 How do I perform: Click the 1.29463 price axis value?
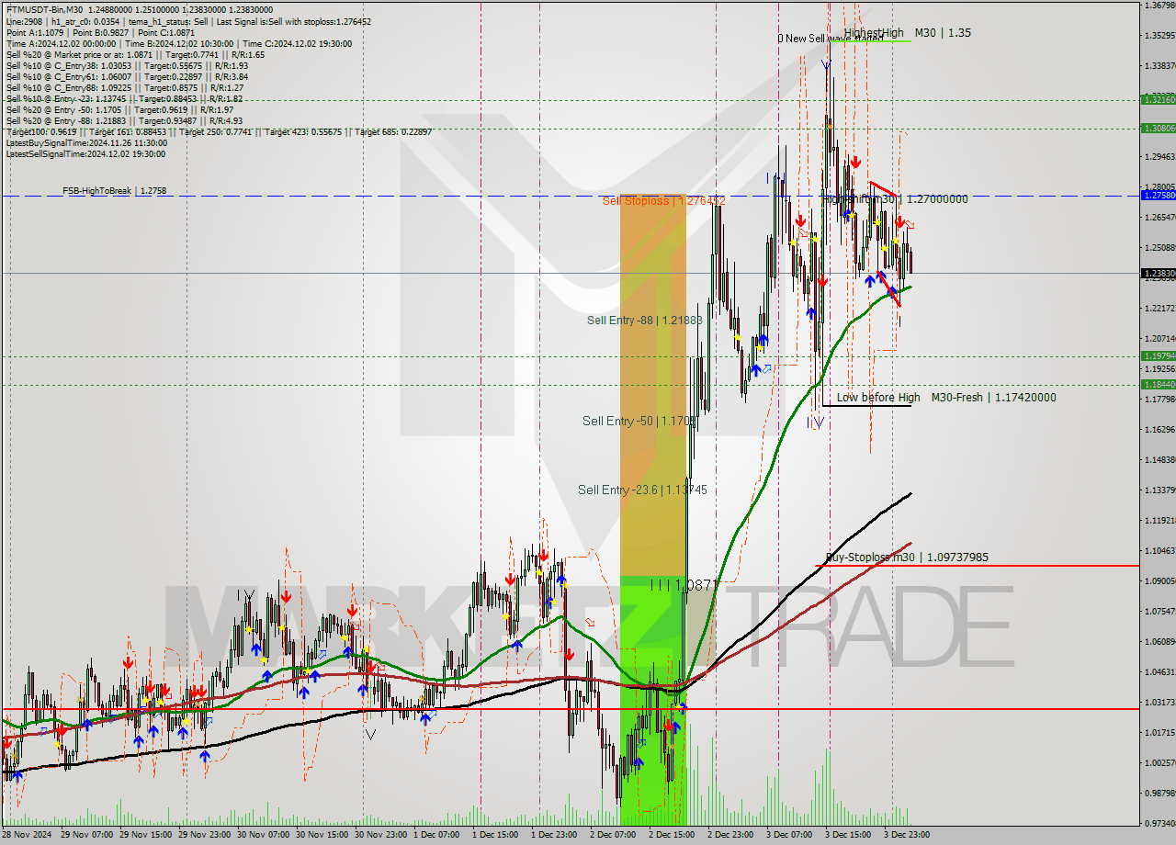pyautogui.click(x=1159, y=156)
